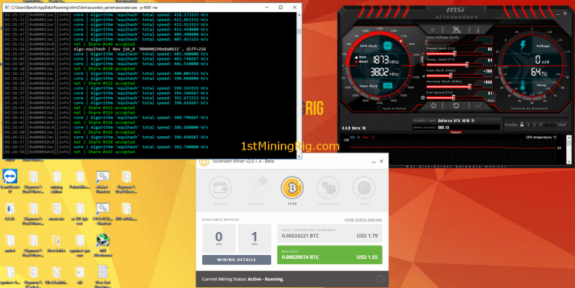Screen dimensions: 575x288
Task: Click the Power Limit slider handle
Action: (454, 54)
